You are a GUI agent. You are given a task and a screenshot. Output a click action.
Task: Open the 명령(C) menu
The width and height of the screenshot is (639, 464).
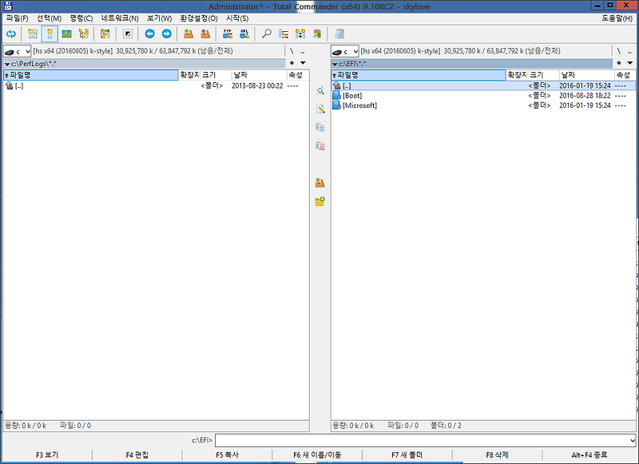click(81, 18)
